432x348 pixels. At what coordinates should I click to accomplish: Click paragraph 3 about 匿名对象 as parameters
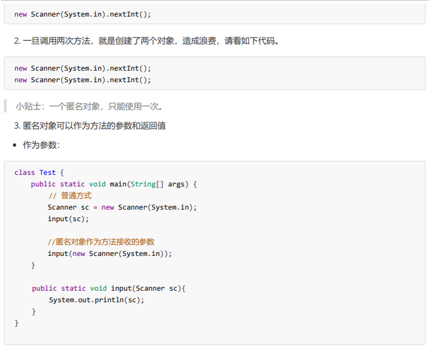pos(90,126)
